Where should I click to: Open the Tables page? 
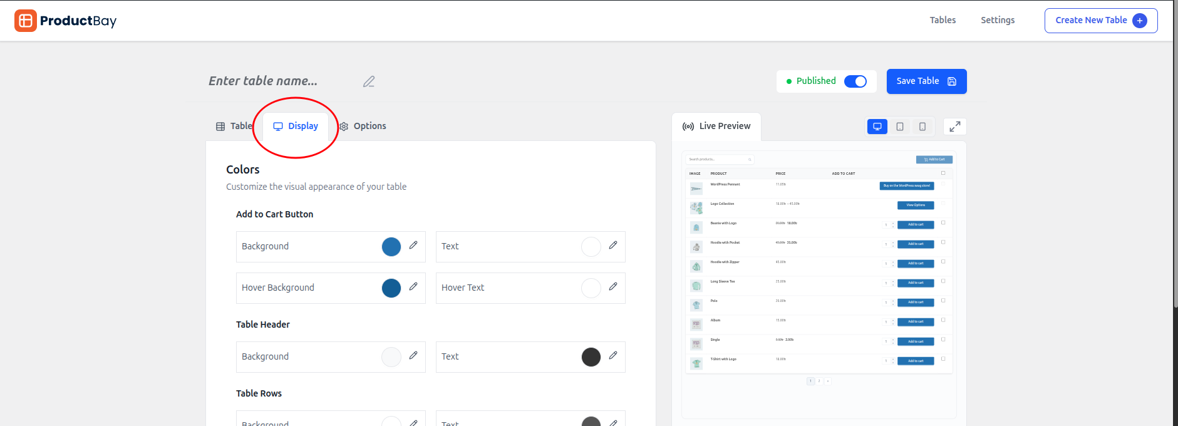click(943, 20)
